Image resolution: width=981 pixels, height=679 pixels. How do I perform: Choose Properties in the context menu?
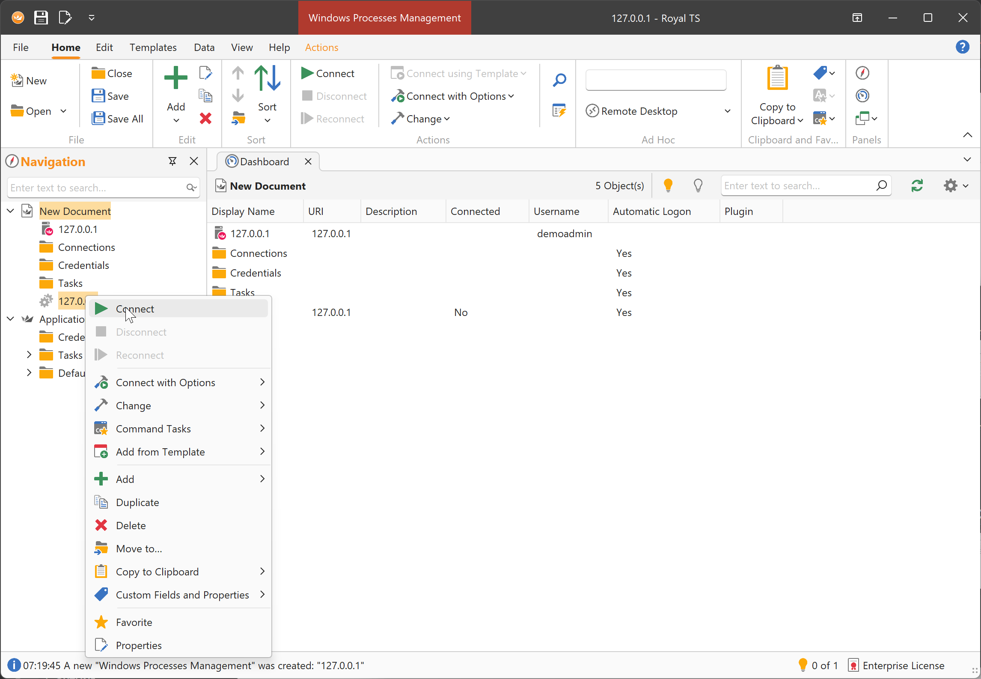click(x=178, y=645)
